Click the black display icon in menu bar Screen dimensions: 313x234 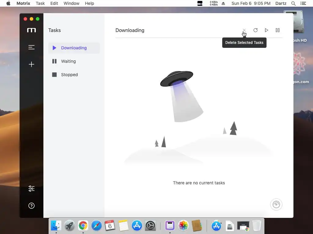[200, 3]
